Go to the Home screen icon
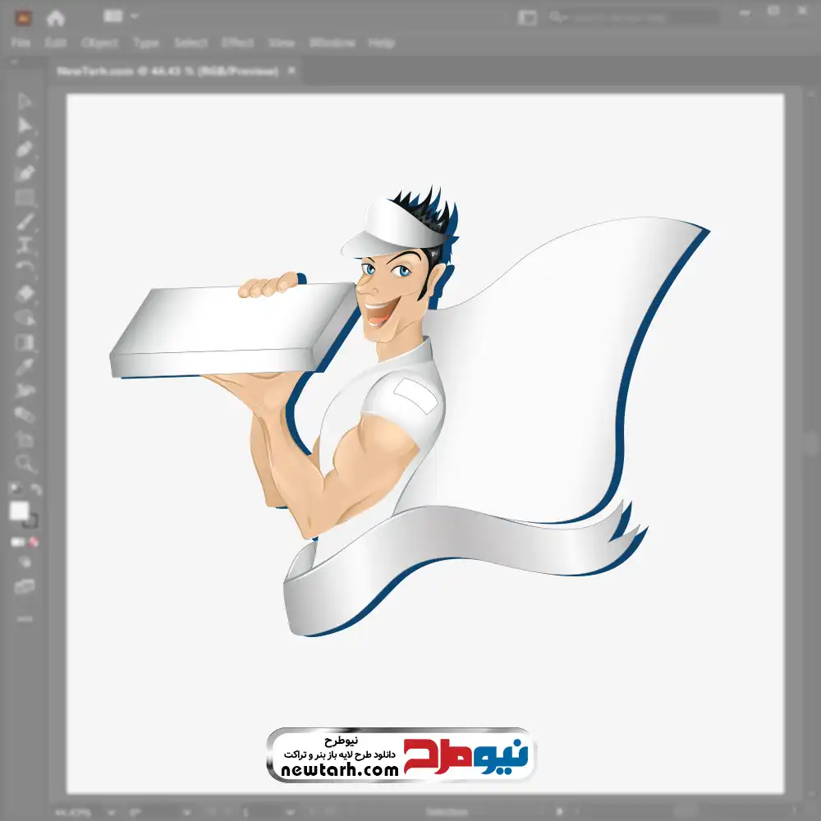The width and height of the screenshot is (821, 821). 56,17
